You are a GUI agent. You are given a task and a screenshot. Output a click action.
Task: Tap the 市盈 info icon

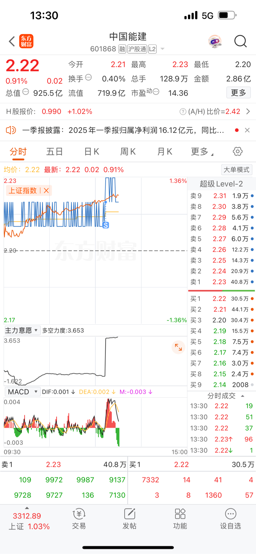(156, 92)
